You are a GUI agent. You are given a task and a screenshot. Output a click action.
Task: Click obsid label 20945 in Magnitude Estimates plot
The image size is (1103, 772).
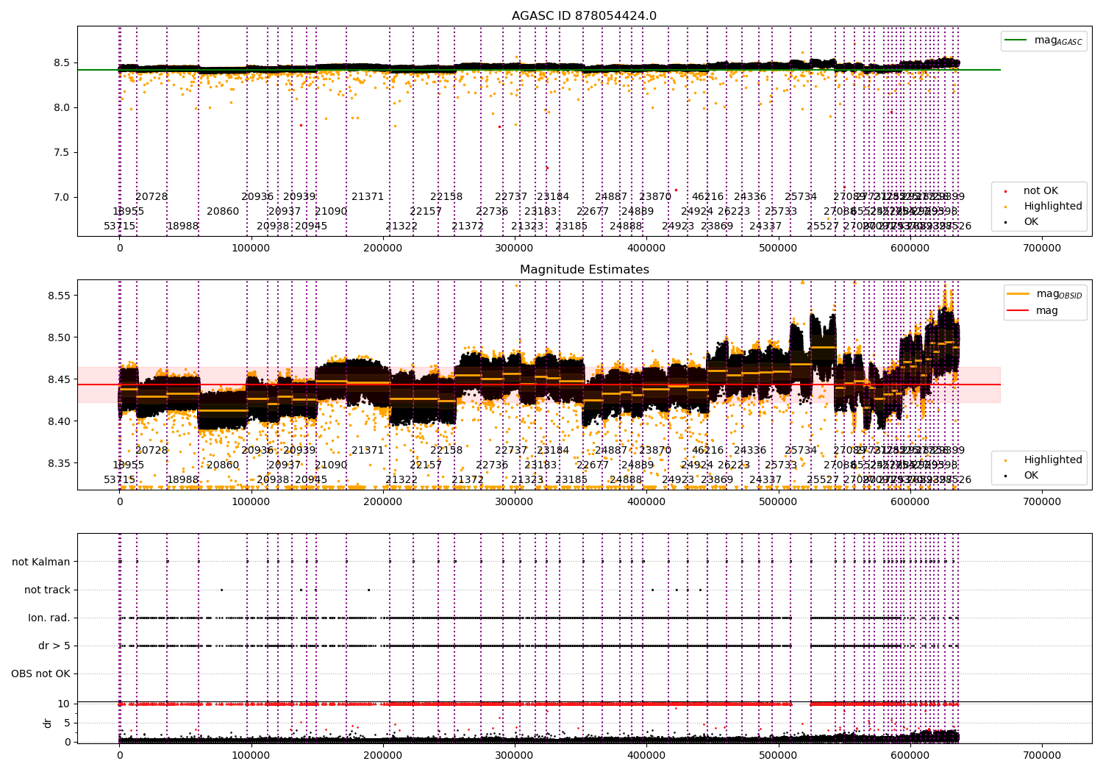311,480
